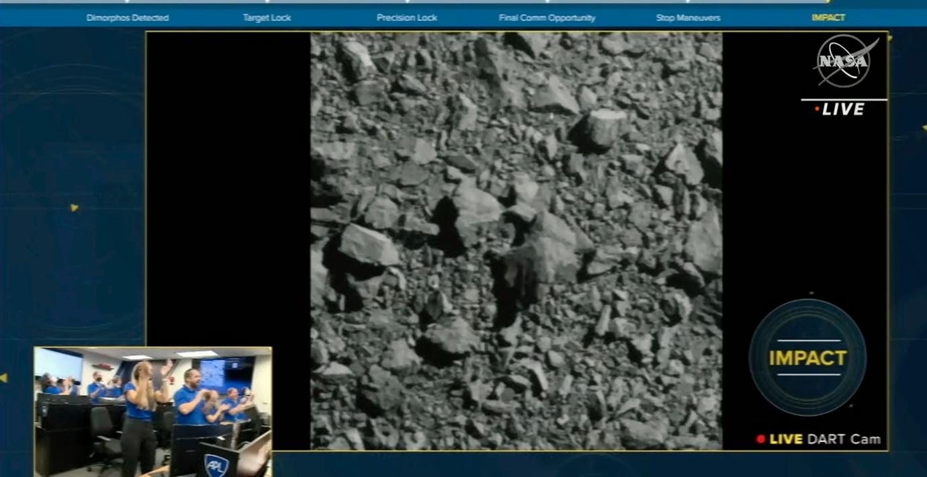Click the circular IMPACT badge
927x477 pixels.
(x=807, y=357)
